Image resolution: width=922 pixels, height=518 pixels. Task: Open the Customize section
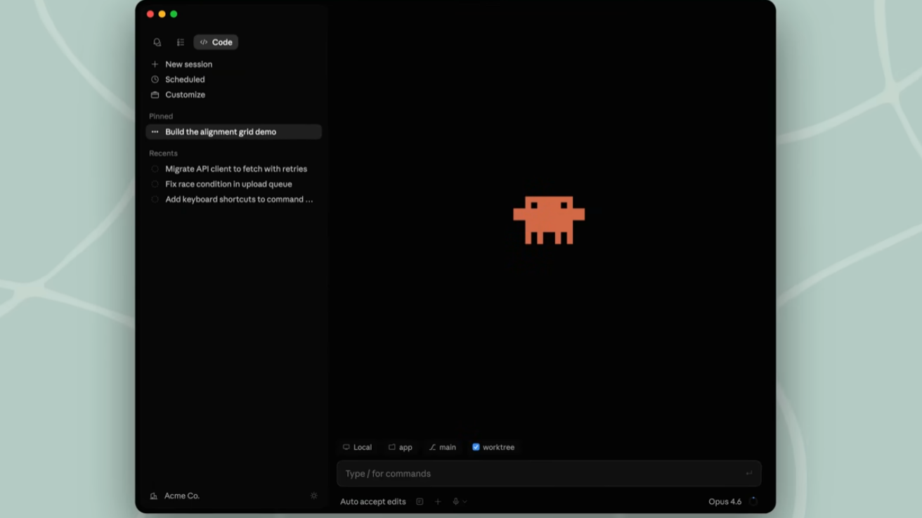coord(185,95)
